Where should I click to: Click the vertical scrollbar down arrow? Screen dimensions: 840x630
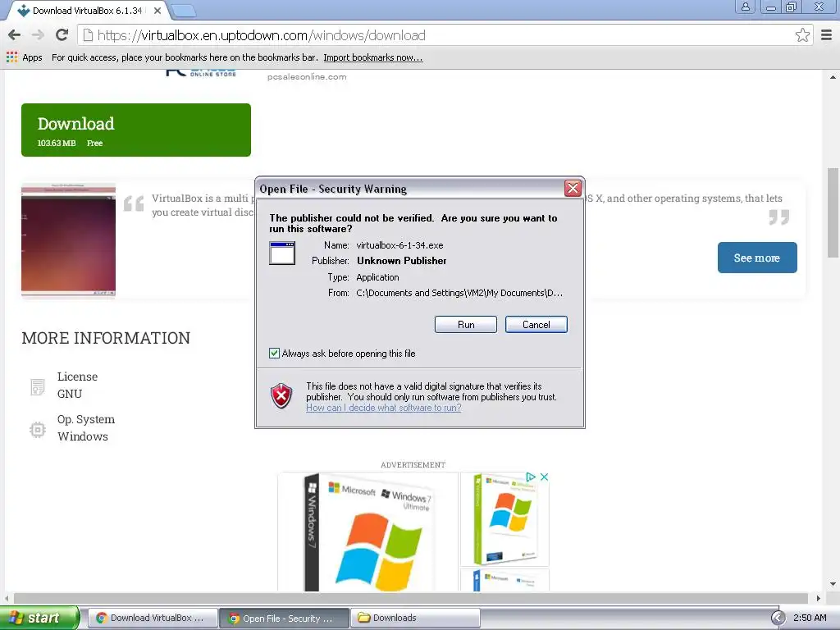point(833,584)
